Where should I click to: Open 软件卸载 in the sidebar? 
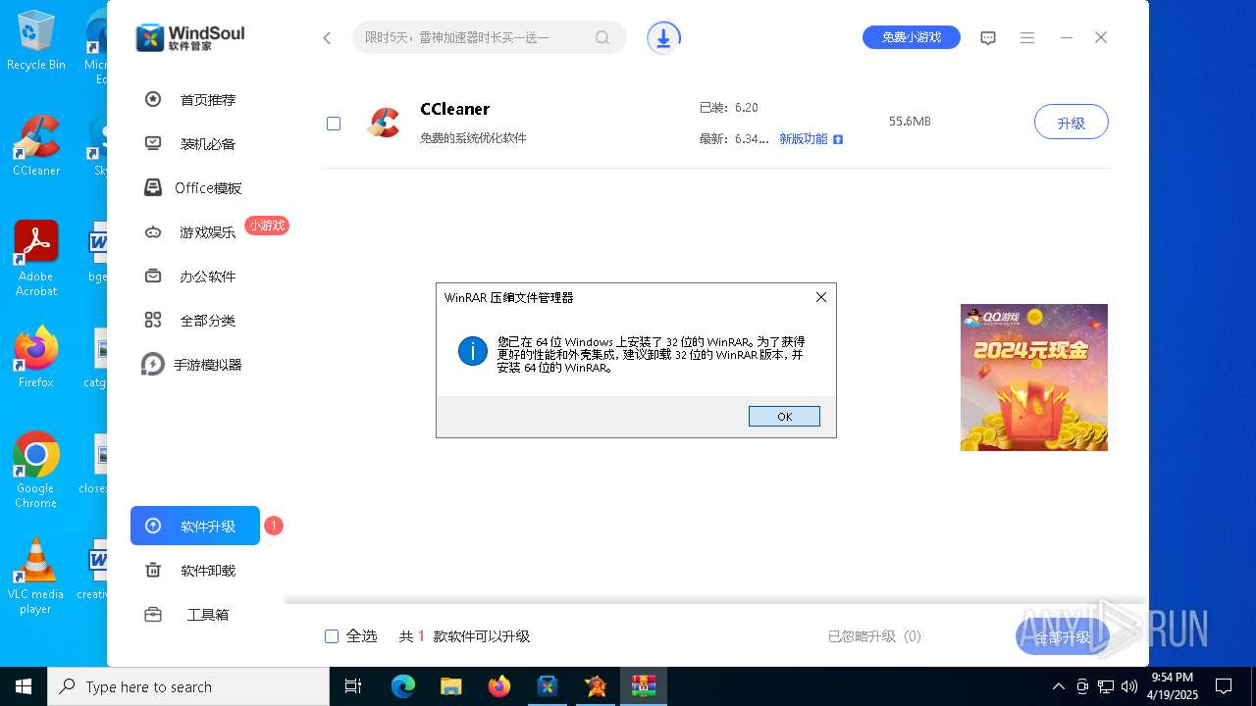tap(208, 571)
